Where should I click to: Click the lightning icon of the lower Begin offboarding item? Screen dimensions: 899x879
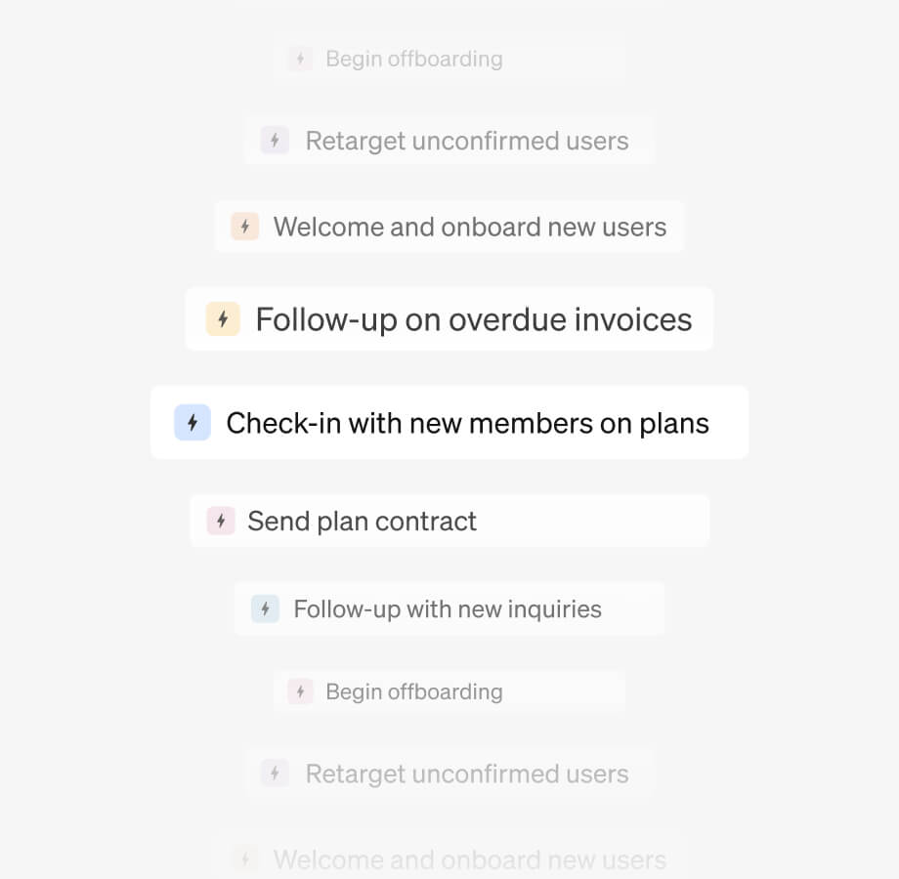300,691
